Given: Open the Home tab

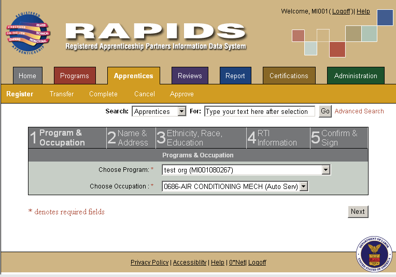Looking at the screenshot, I should click(x=27, y=76).
